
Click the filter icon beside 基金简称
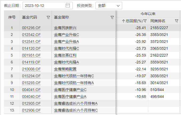coord(112,17)
